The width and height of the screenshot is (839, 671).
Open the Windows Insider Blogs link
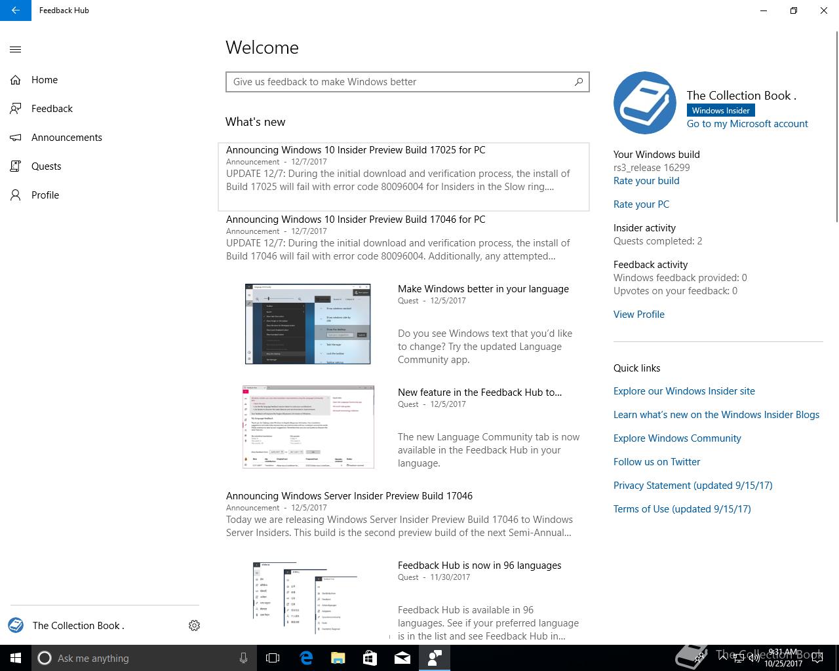pos(716,415)
